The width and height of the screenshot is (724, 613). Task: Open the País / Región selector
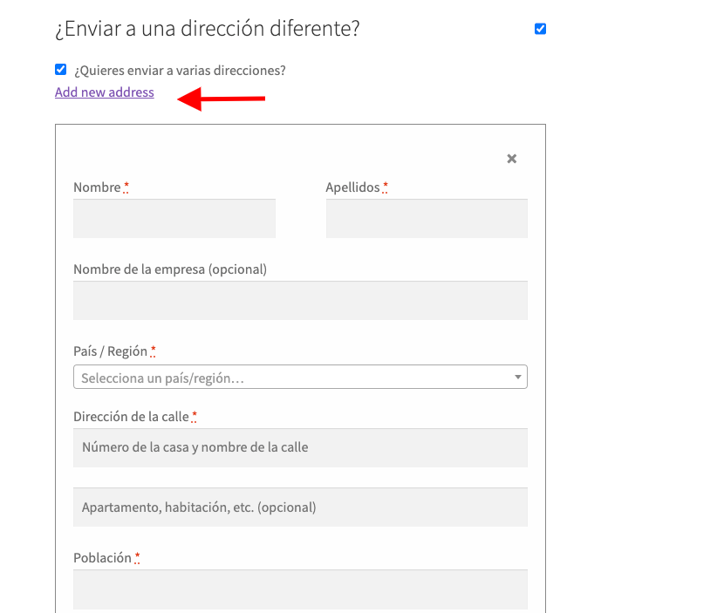point(300,377)
